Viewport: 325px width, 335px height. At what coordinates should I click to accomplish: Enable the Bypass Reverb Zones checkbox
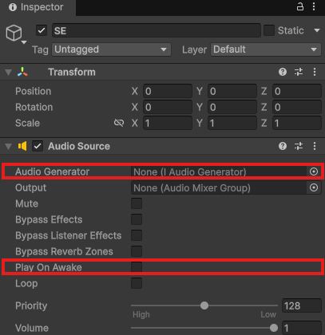[137, 251]
